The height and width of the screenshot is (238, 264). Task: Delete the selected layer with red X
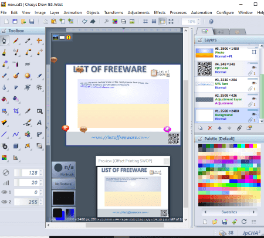[210, 128]
